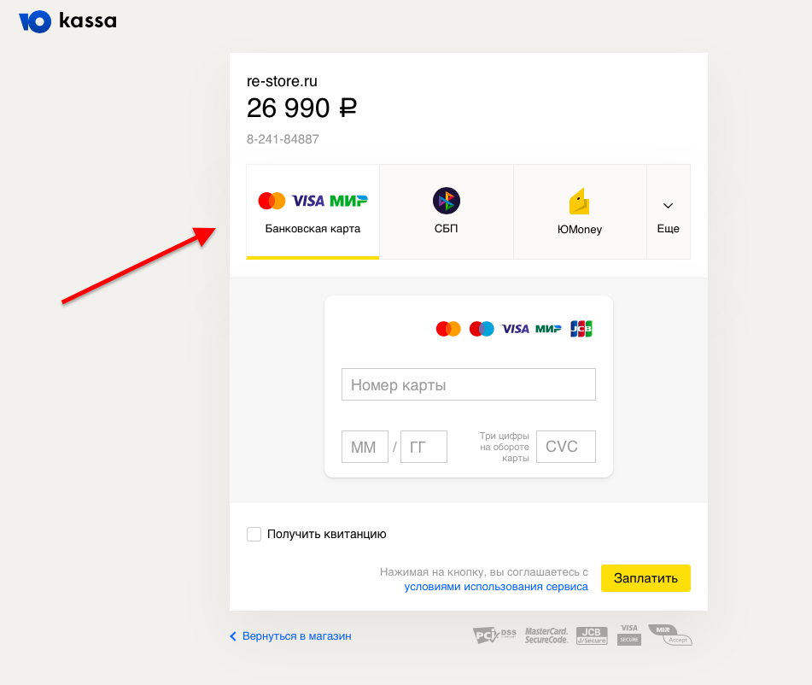Select the "Банковская карта" tab

tap(313, 212)
